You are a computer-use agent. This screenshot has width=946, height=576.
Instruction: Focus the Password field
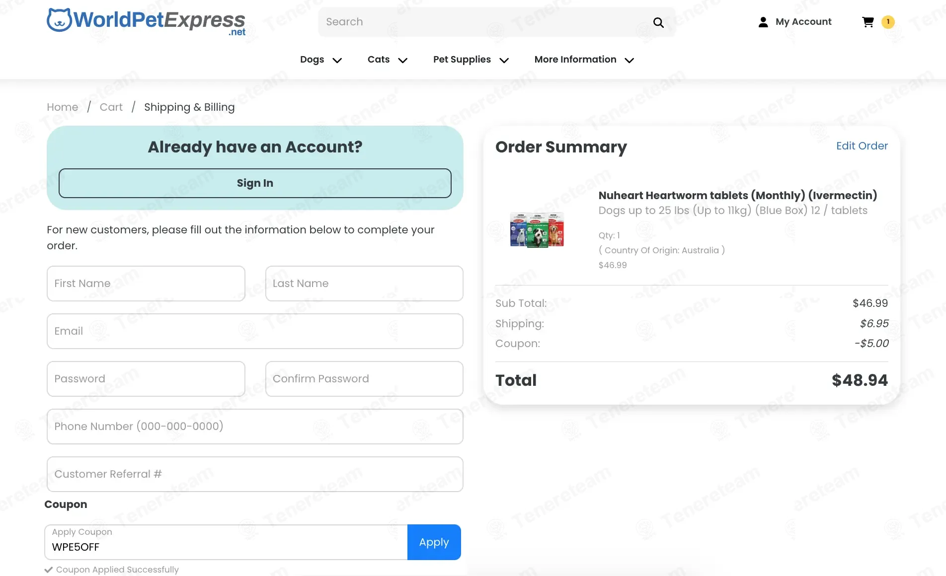pos(146,379)
